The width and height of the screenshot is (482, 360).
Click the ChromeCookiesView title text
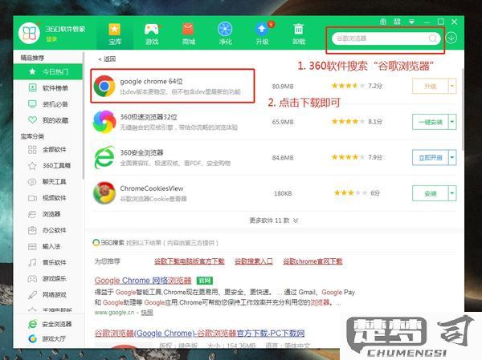[152, 188]
